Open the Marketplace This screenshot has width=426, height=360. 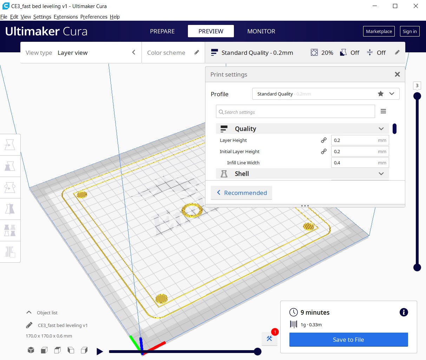(379, 31)
